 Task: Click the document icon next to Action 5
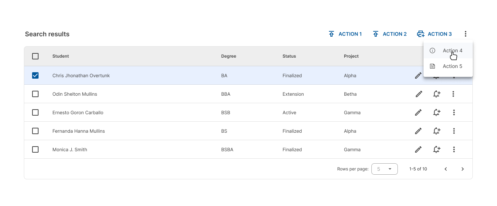432,66
